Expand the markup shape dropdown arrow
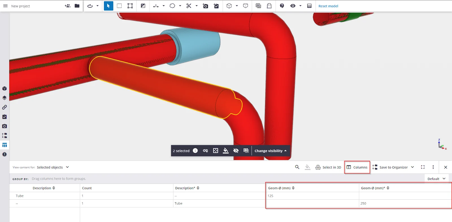 [180, 6]
